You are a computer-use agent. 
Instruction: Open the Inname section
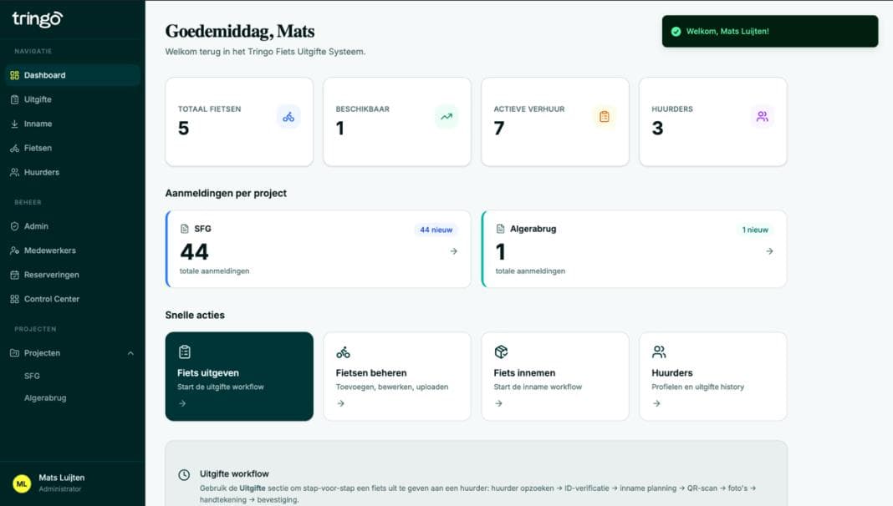point(73,124)
